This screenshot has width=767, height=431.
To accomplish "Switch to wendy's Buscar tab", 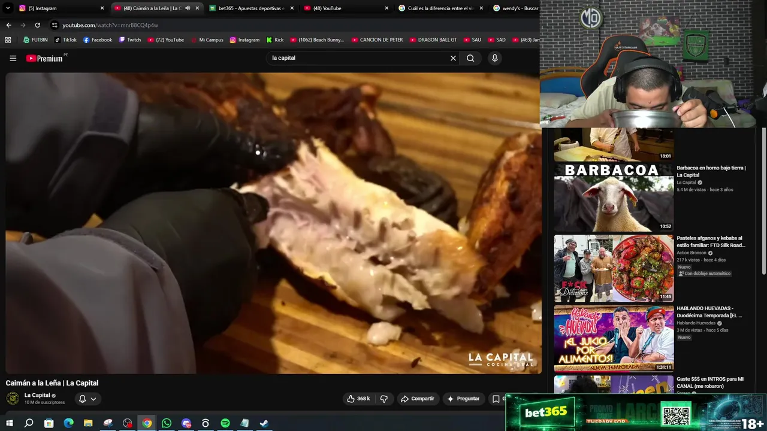I will click(x=515, y=8).
